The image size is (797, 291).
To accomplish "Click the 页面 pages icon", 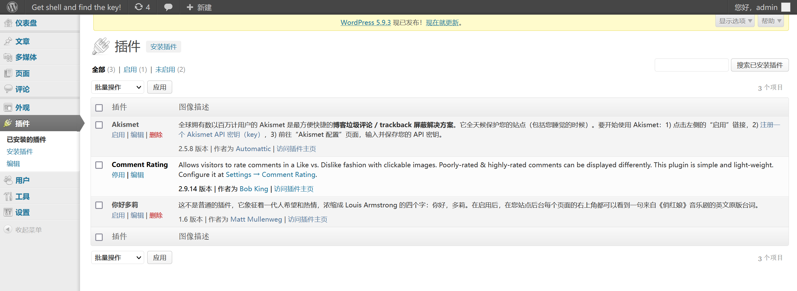I will [x=8, y=73].
